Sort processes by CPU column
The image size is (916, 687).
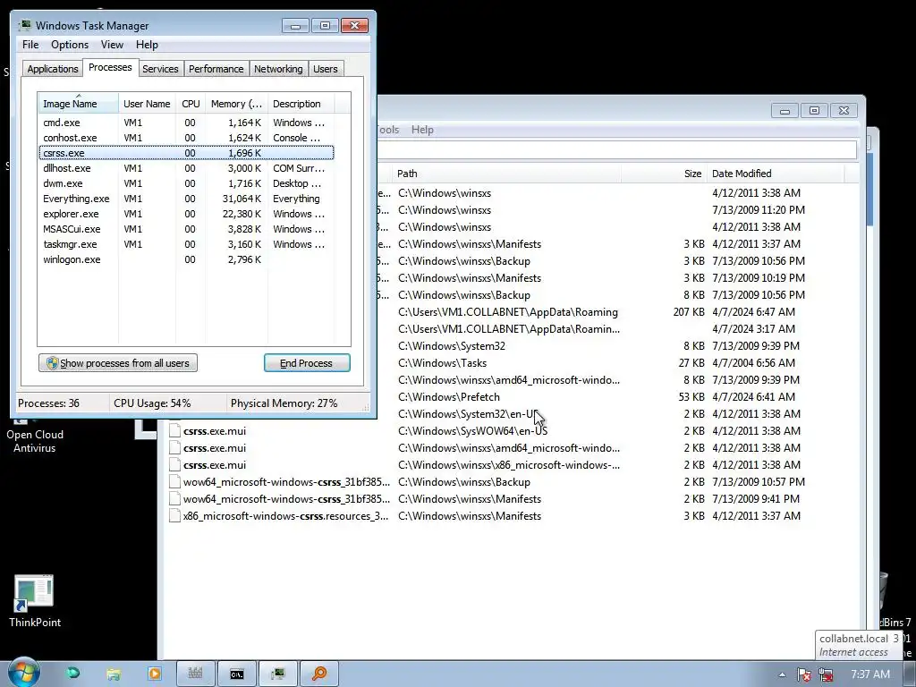click(x=191, y=104)
